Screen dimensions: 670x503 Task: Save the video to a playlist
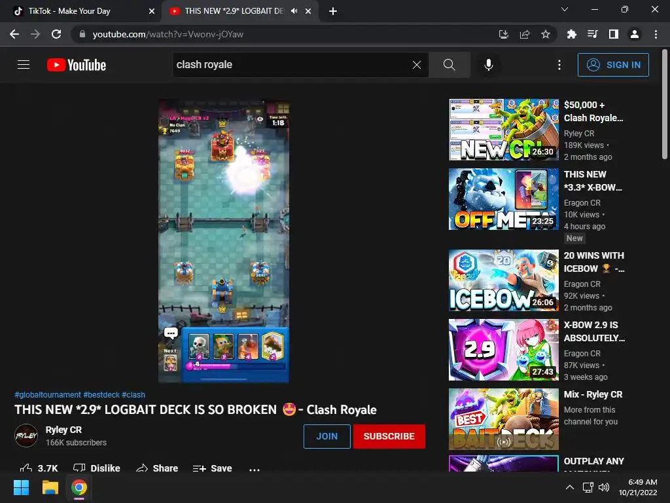click(x=213, y=468)
